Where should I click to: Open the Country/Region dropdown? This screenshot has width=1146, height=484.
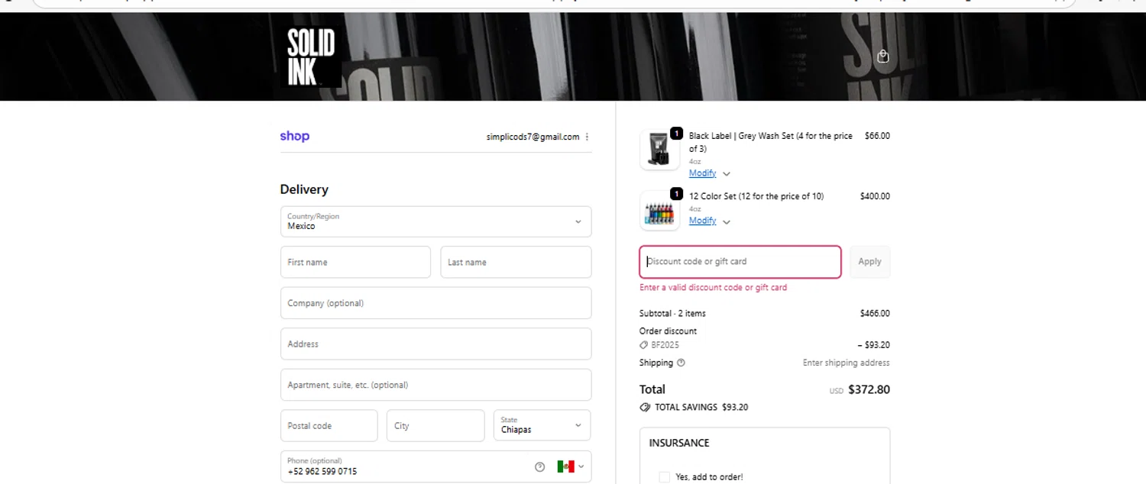coord(435,221)
